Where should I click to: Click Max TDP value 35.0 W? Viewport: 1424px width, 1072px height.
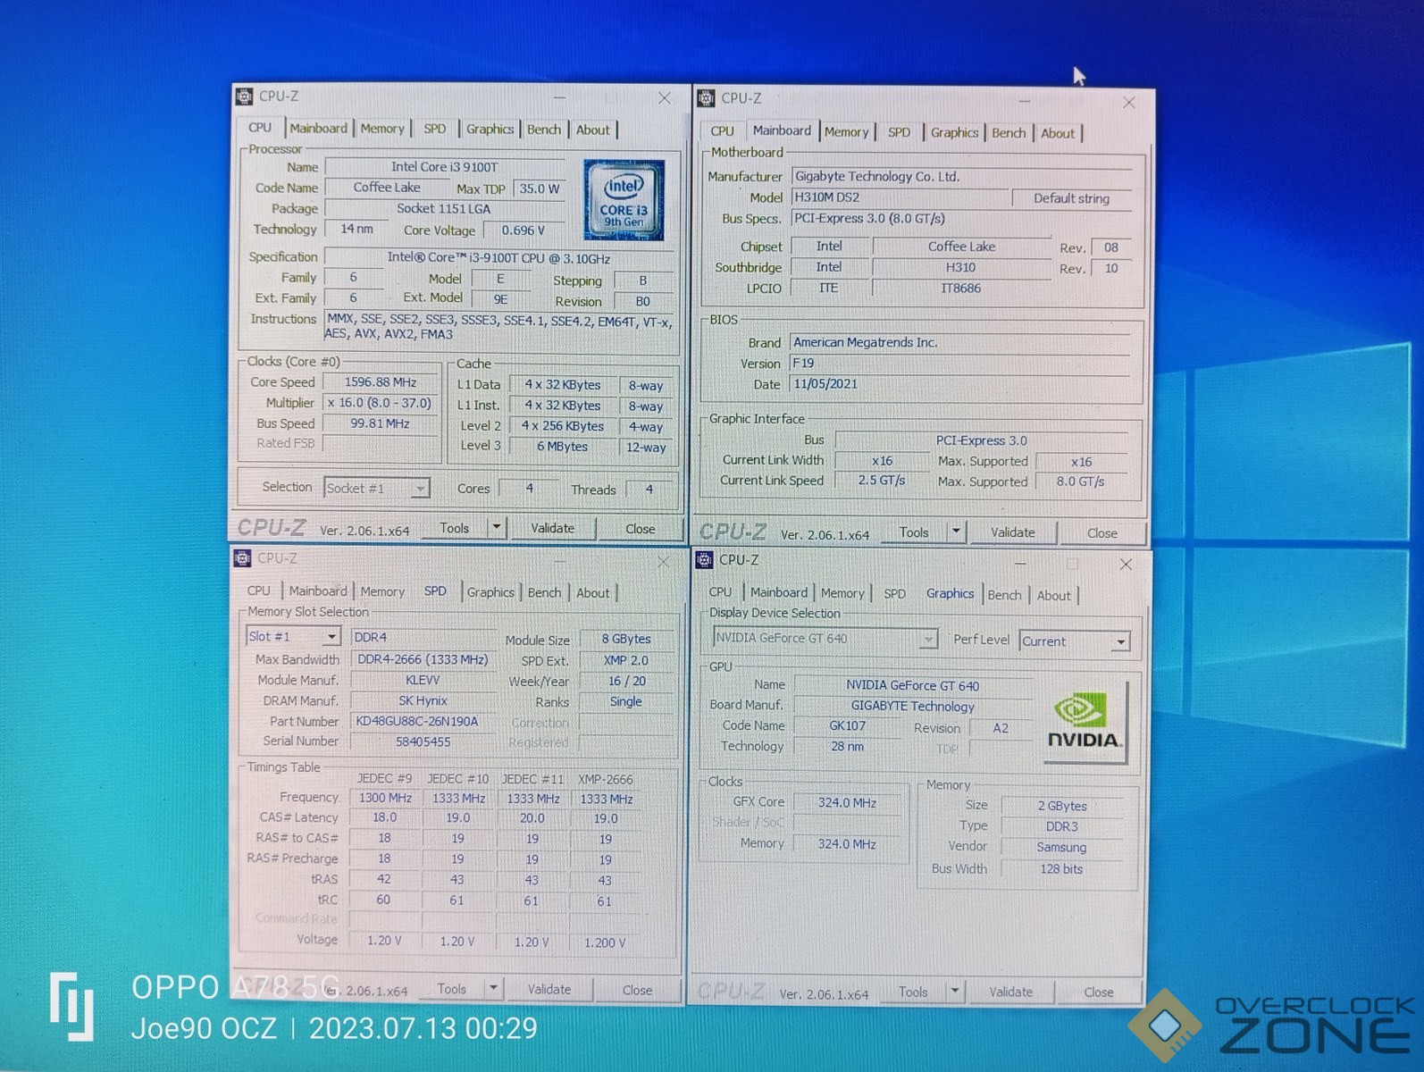click(539, 188)
